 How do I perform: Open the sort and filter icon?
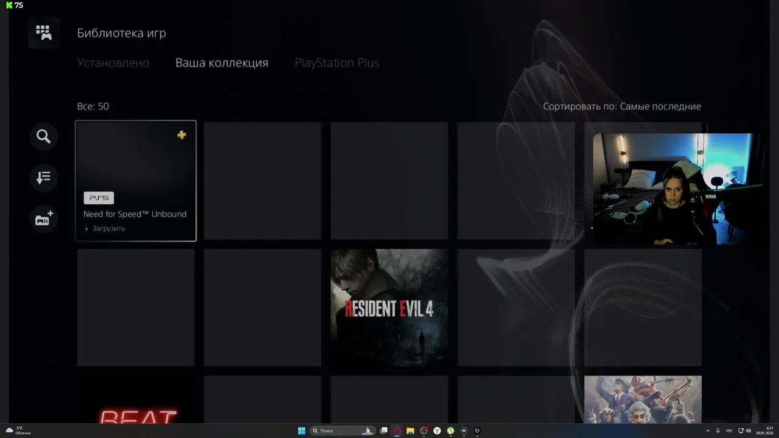44,178
